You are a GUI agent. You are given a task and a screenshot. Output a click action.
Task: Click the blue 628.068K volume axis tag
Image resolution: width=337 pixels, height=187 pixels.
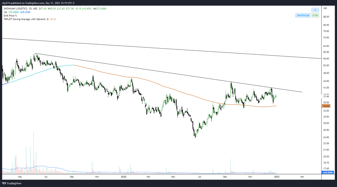(328, 172)
